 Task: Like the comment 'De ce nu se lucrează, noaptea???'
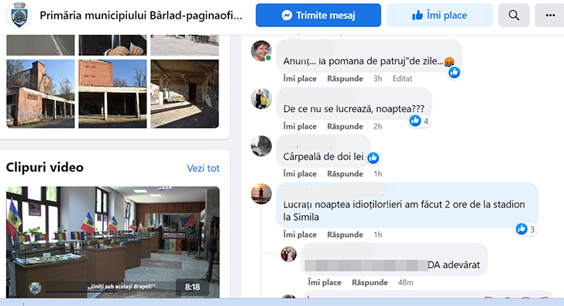[300, 126]
